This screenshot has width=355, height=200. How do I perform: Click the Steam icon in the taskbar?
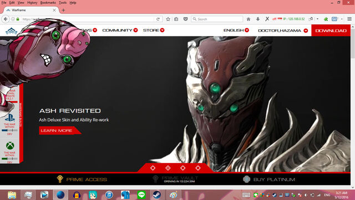click(156, 195)
